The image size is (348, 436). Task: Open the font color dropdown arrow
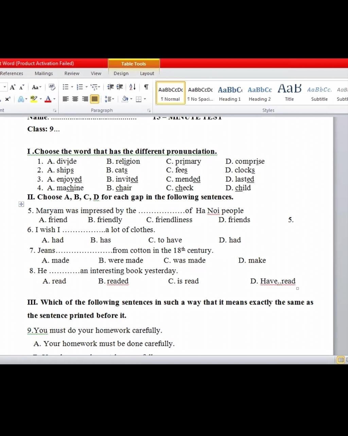coord(54,99)
